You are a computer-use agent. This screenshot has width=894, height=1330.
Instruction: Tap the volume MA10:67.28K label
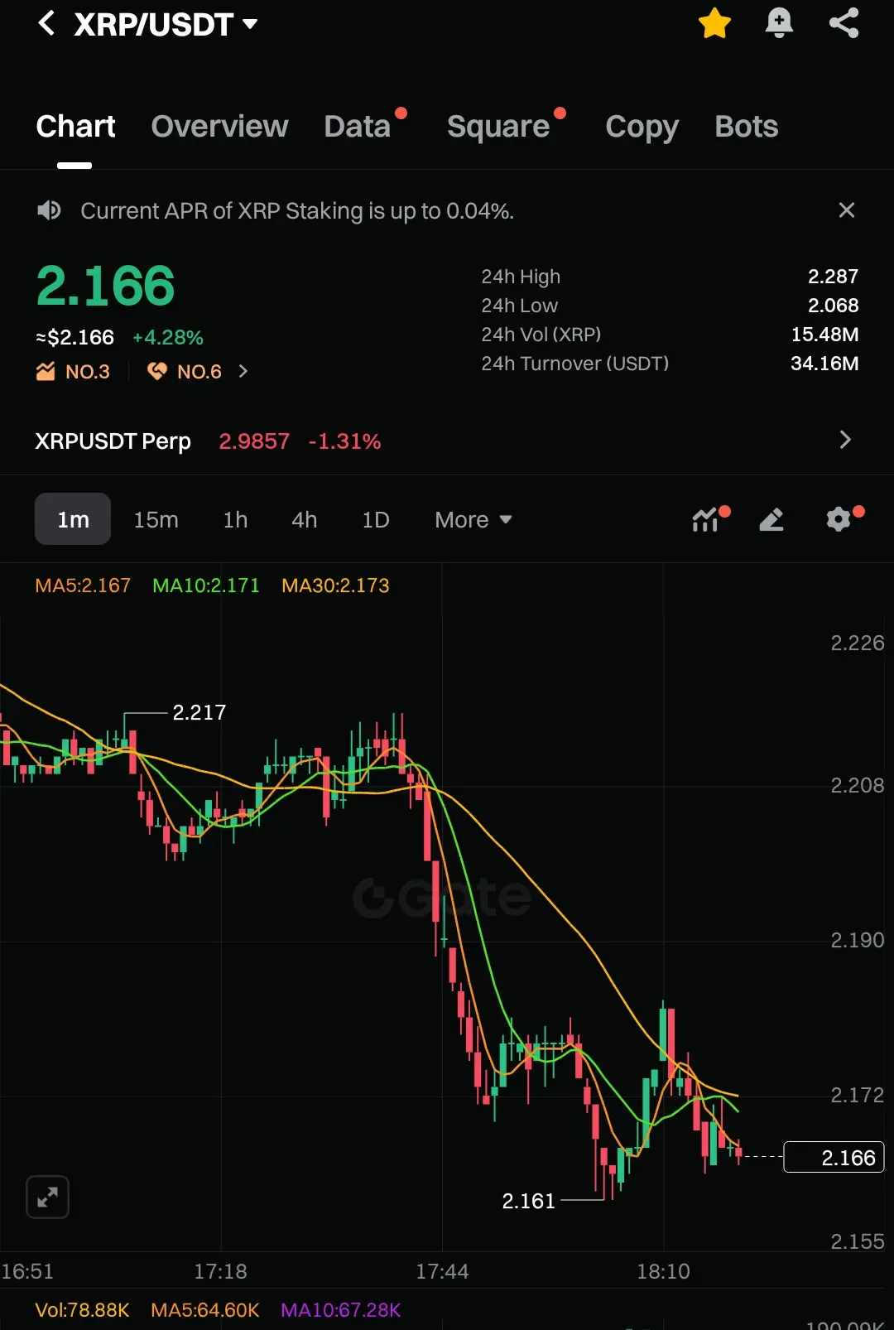click(x=341, y=1310)
